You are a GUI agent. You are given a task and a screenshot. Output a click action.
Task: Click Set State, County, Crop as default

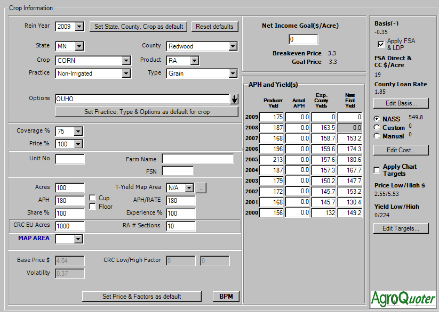click(139, 27)
